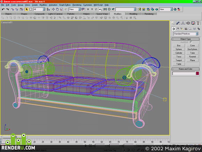The height and width of the screenshot is (152, 202).
Task: Click the dark red object color swatch
Action: pyautogui.click(x=197, y=73)
